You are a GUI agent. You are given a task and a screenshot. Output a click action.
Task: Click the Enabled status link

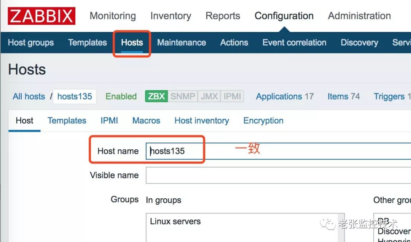pyautogui.click(x=121, y=96)
